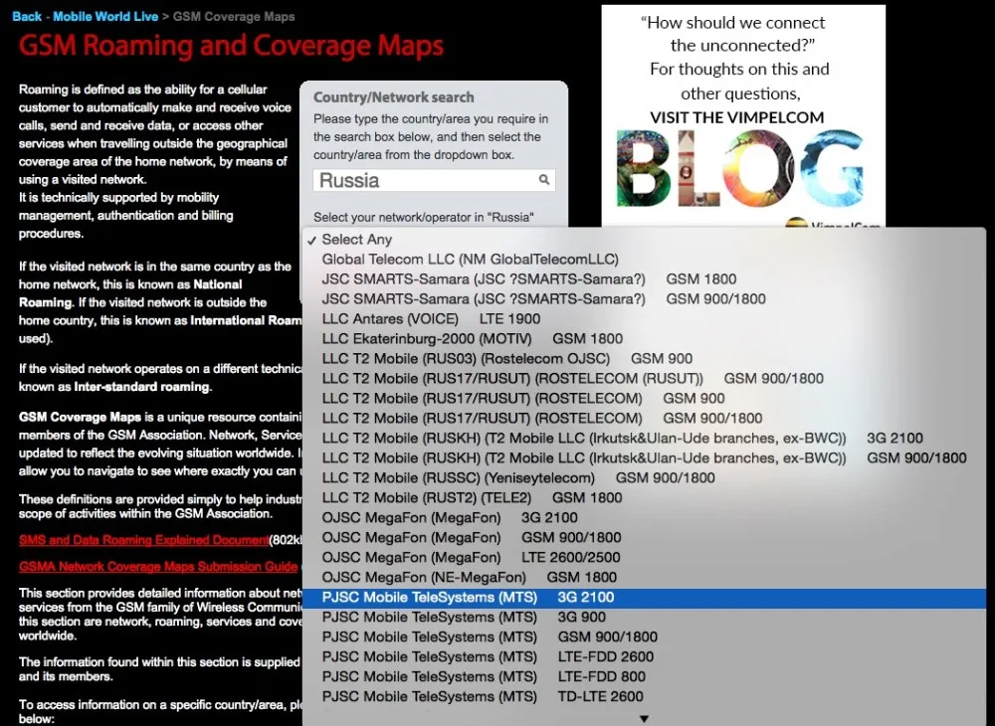Select OJSC MegaFon (NE-MegaFon) GSM 1800

tap(644, 577)
